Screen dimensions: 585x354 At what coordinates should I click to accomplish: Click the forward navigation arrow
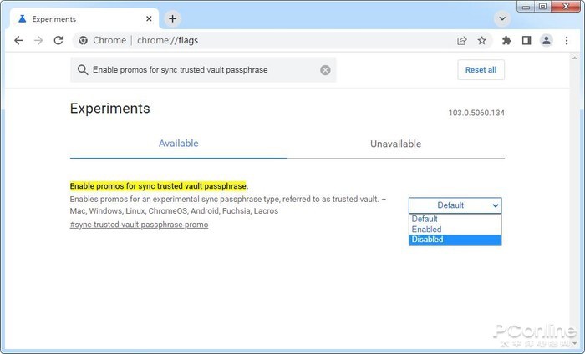coord(38,40)
